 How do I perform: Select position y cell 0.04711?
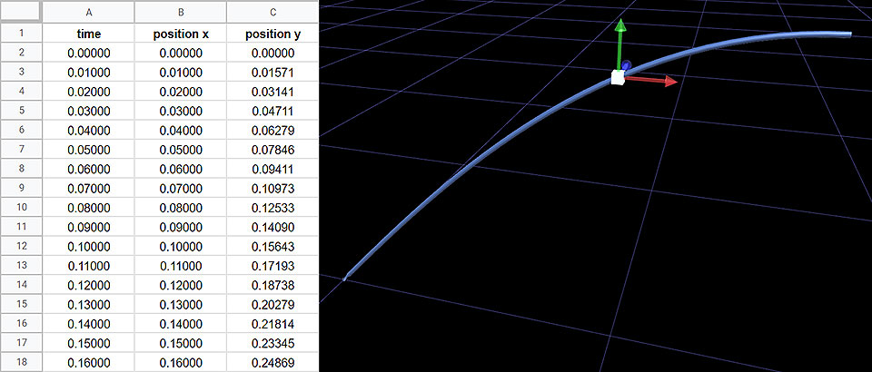(272, 111)
